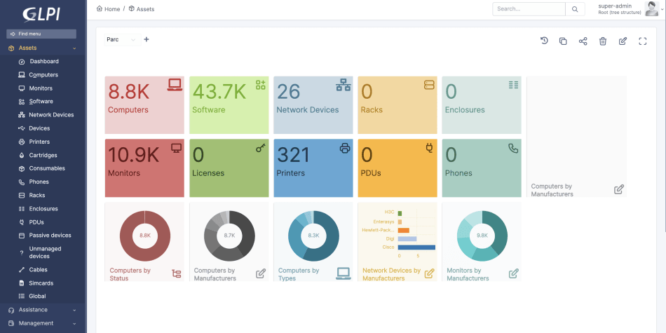Open the 10.9K Monitors card
This screenshot has width=666, height=333.
(x=144, y=168)
